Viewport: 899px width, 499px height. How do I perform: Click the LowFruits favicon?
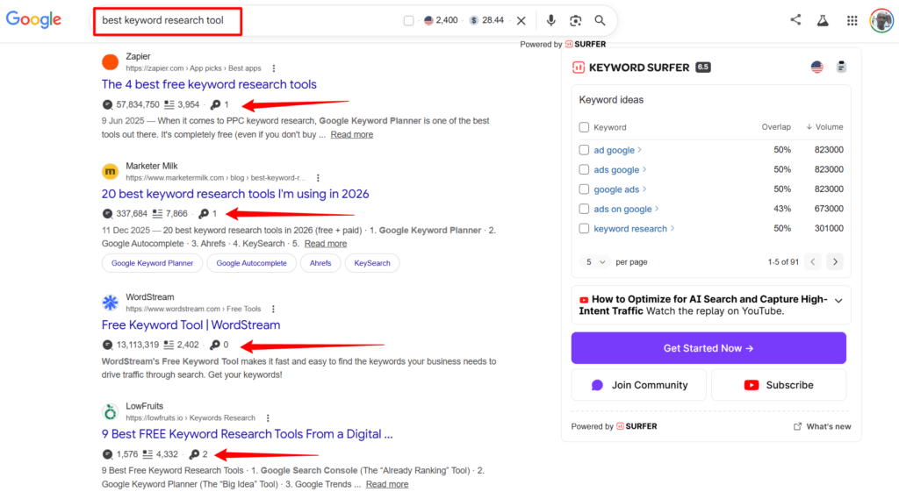point(110,411)
